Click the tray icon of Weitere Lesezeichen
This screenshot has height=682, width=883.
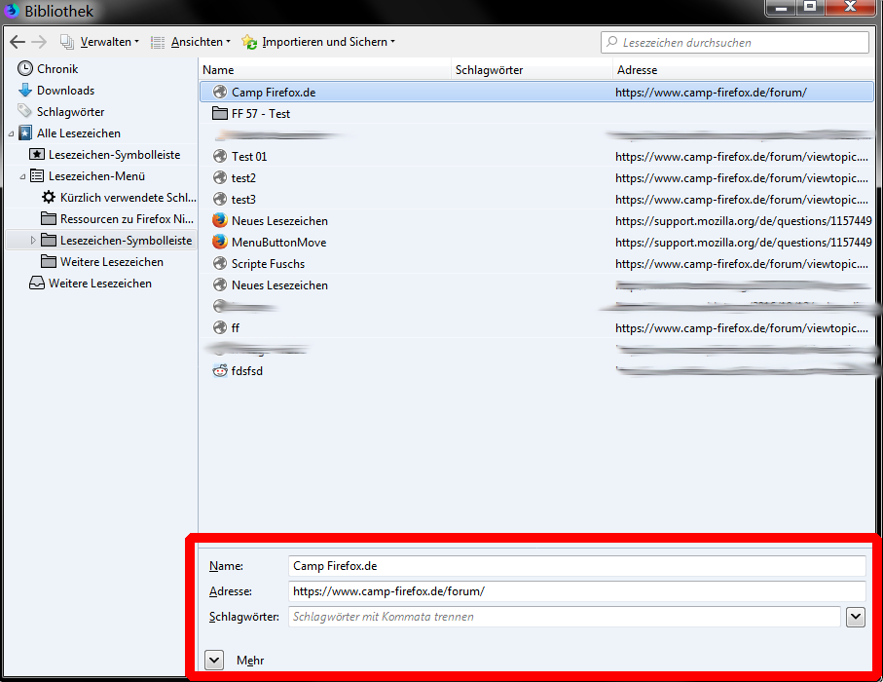pos(37,283)
